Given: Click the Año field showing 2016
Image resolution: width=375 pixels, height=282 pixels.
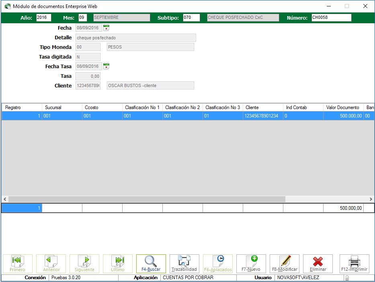Looking at the screenshot, I should pos(44,17).
